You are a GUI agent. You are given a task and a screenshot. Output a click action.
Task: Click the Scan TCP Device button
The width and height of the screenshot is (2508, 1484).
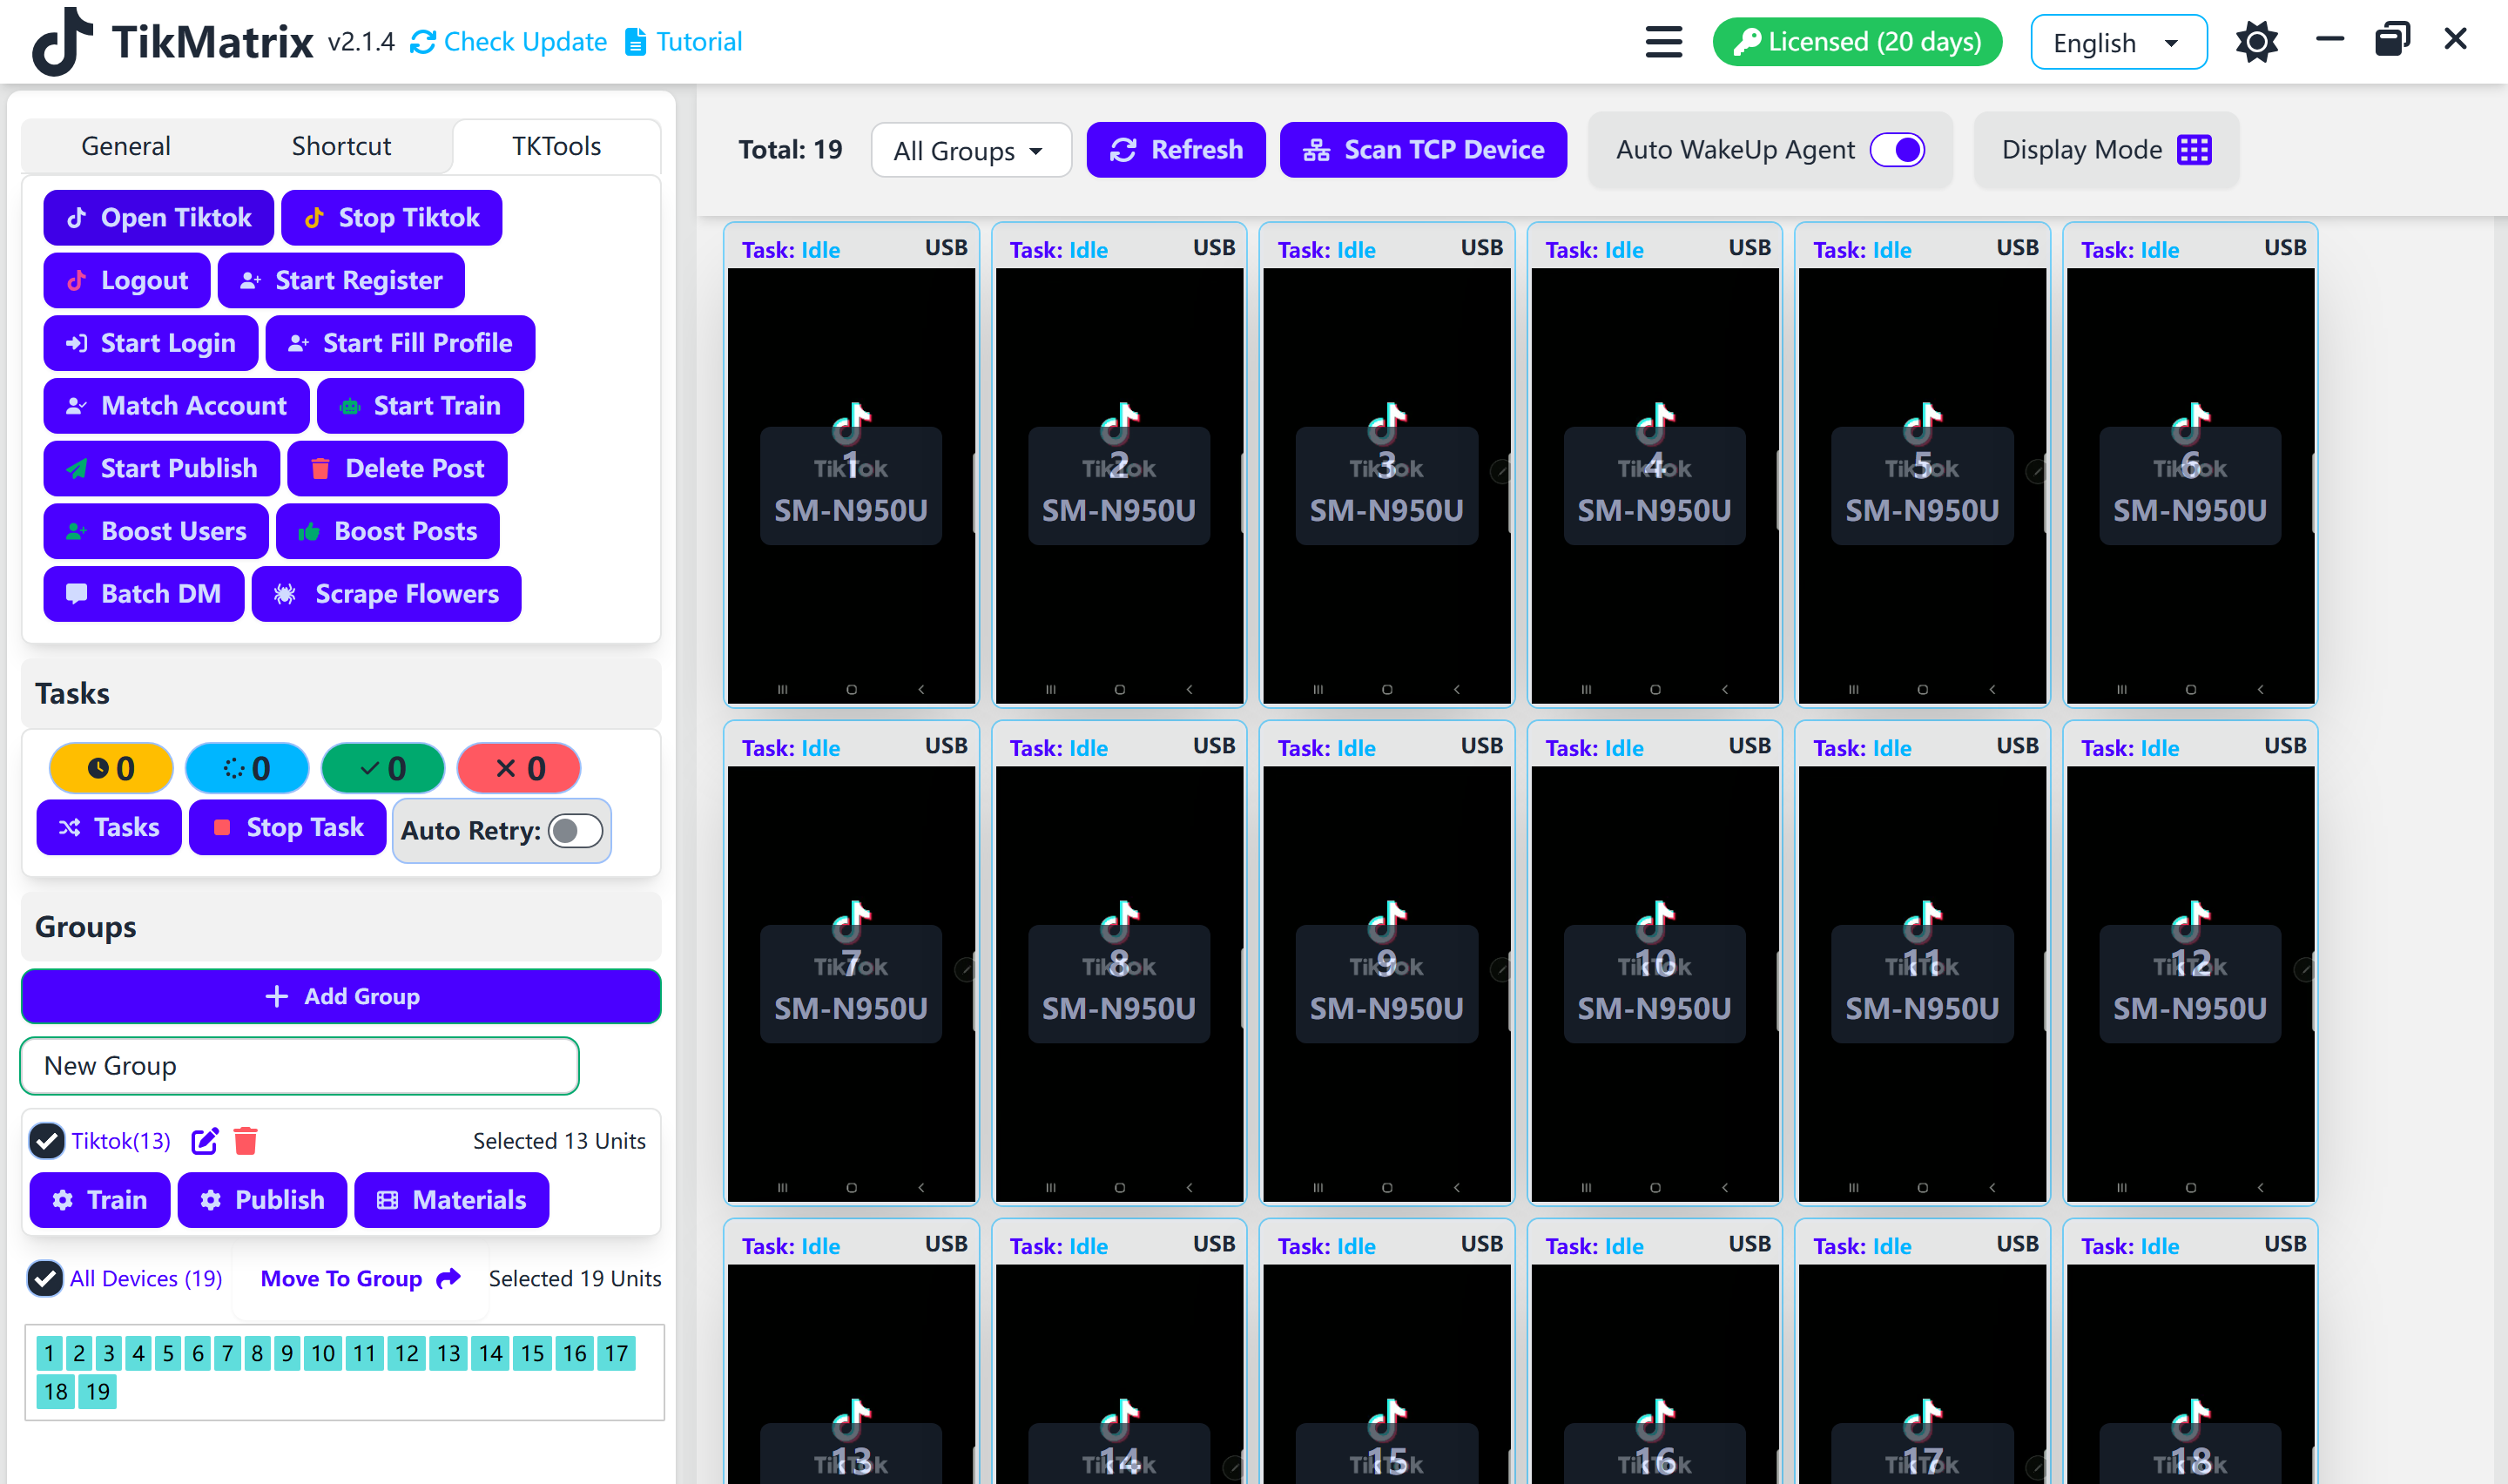click(1424, 148)
